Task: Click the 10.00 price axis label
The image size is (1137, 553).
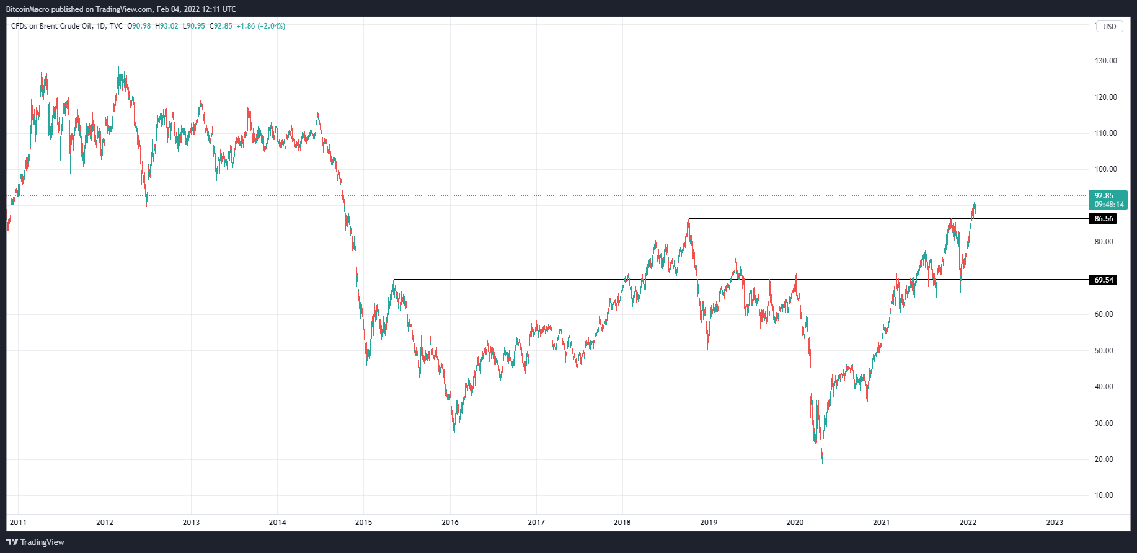Action: [1104, 495]
